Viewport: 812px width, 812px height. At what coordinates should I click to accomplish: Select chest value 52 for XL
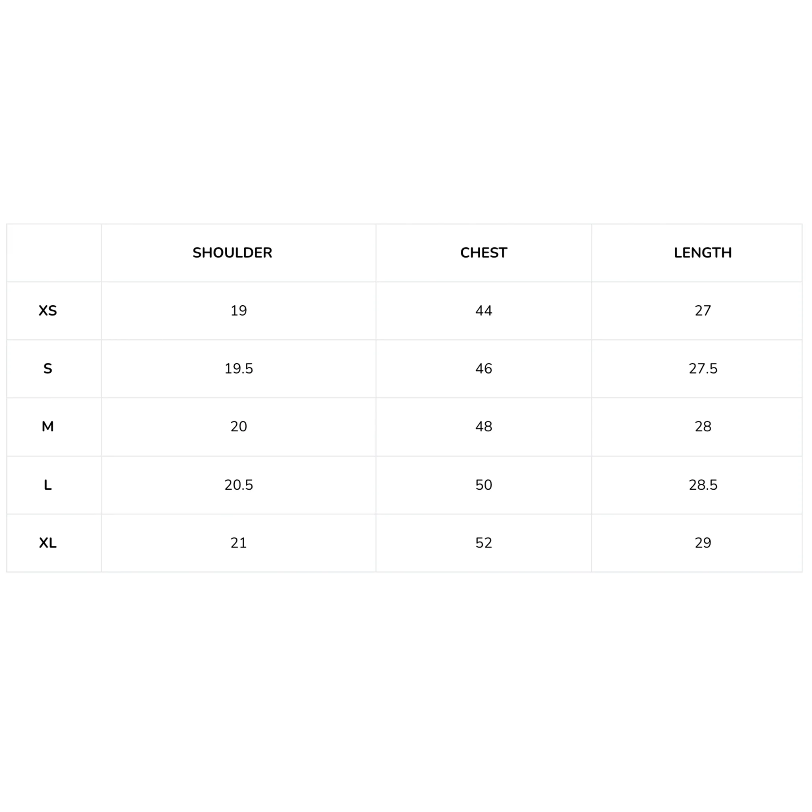point(483,543)
